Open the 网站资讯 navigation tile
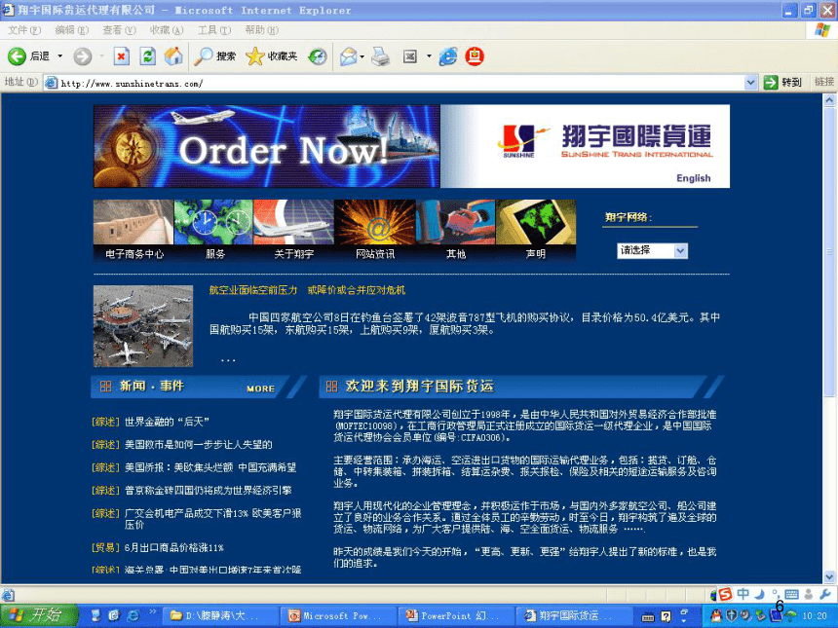This screenshot has width=838, height=628. (374, 231)
